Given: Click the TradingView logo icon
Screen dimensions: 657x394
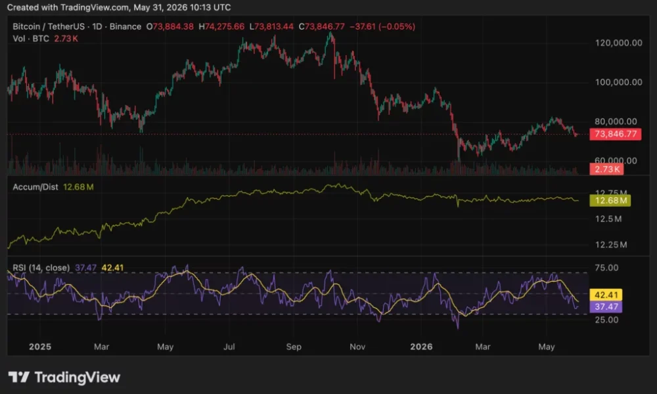Looking at the screenshot, I should [x=19, y=377].
